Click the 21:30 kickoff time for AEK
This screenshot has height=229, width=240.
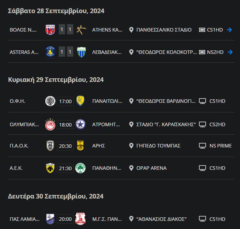(x=65, y=168)
